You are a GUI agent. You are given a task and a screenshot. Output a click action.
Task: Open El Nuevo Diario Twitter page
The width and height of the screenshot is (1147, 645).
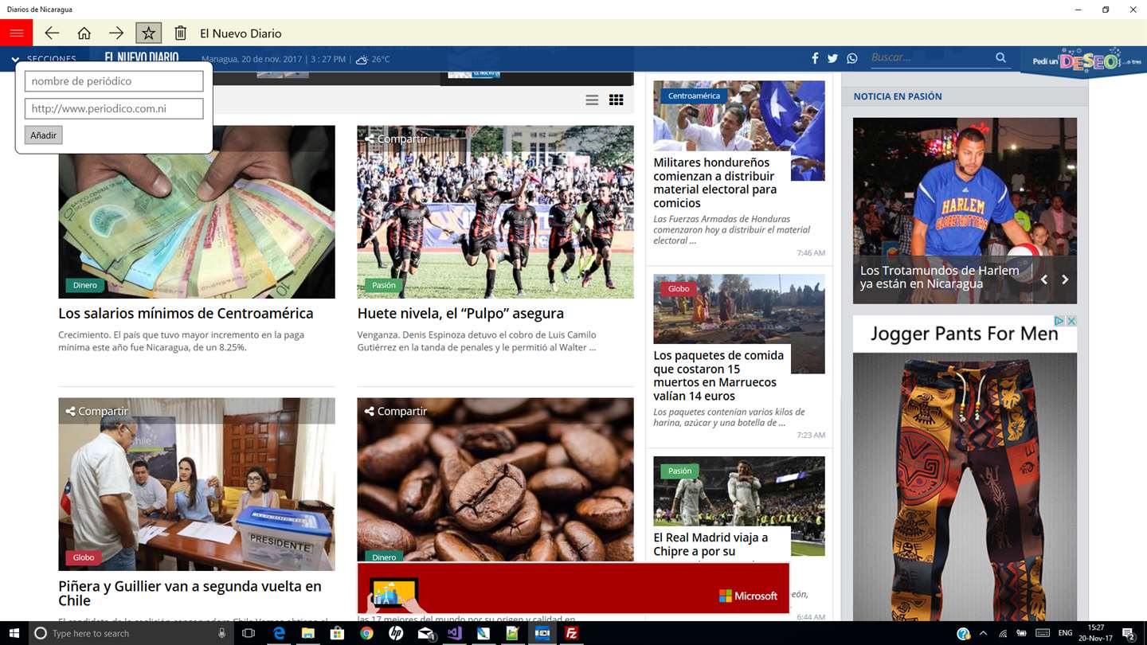(832, 58)
